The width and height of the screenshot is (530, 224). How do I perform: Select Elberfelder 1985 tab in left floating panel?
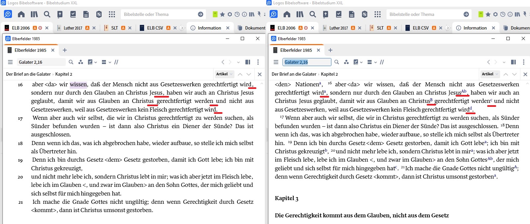coord(31,50)
